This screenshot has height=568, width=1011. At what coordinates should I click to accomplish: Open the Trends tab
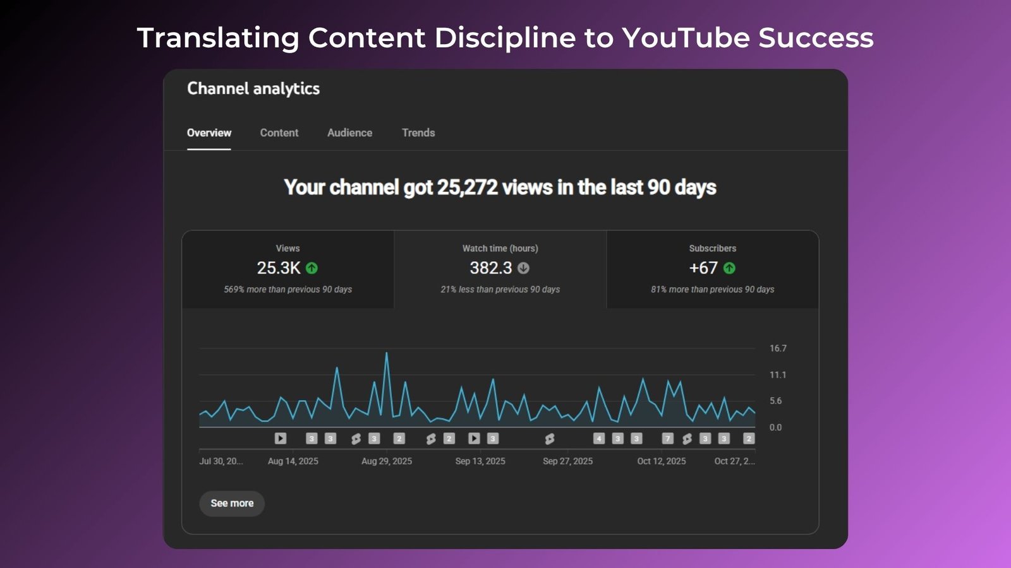[418, 133]
